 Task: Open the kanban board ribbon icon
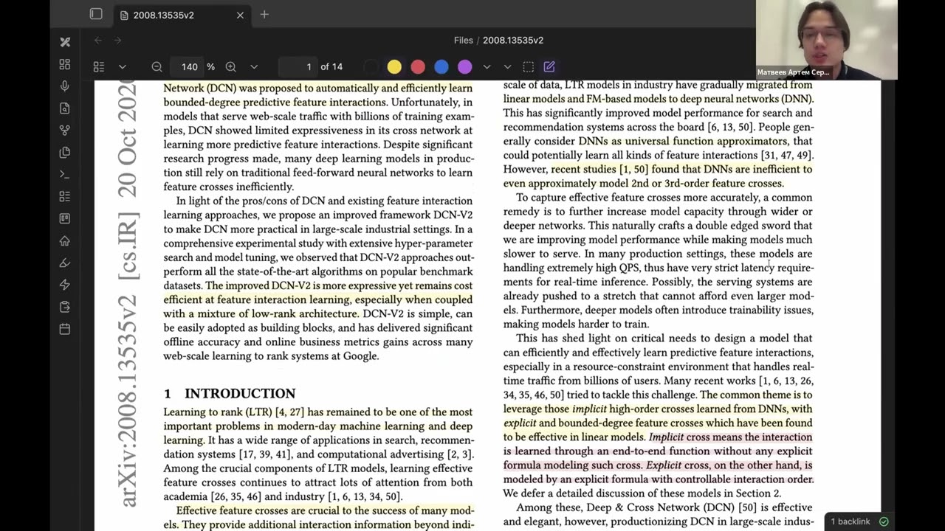click(x=65, y=218)
